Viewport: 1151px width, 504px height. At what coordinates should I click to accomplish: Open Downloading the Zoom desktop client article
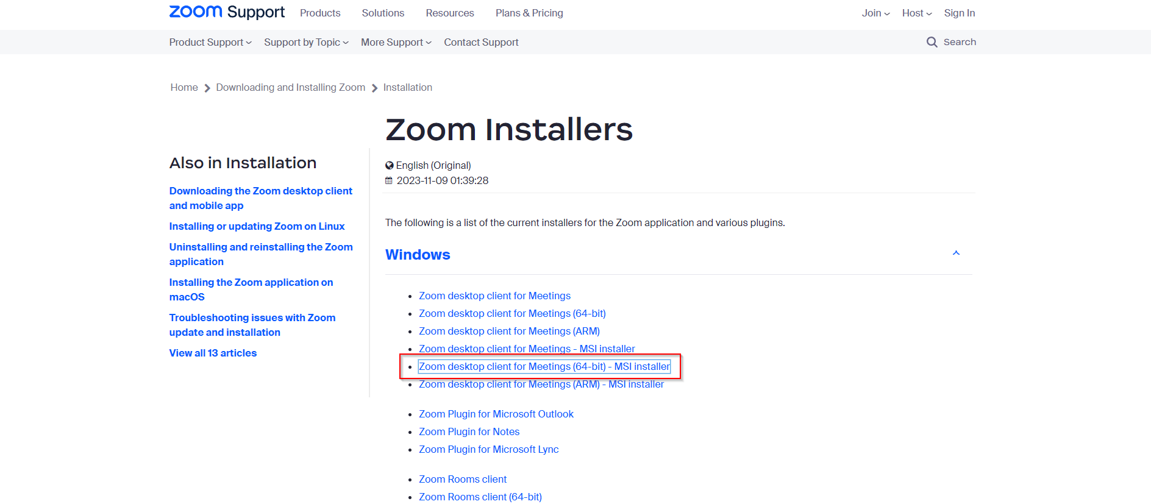(x=261, y=198)
